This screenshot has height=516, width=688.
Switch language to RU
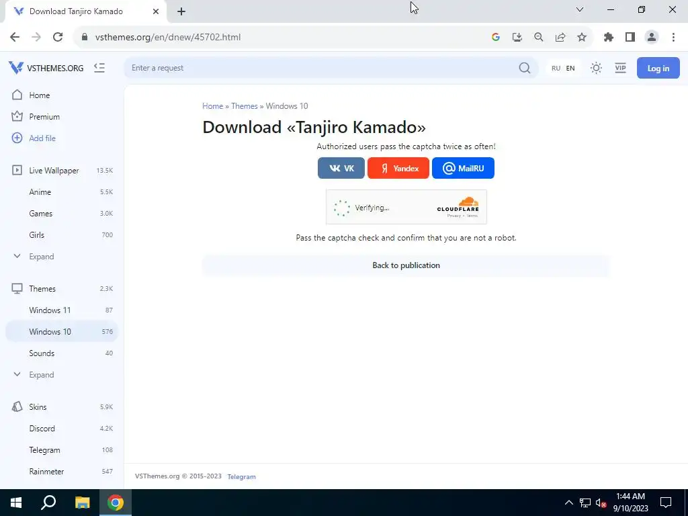[x=556, y=68]
